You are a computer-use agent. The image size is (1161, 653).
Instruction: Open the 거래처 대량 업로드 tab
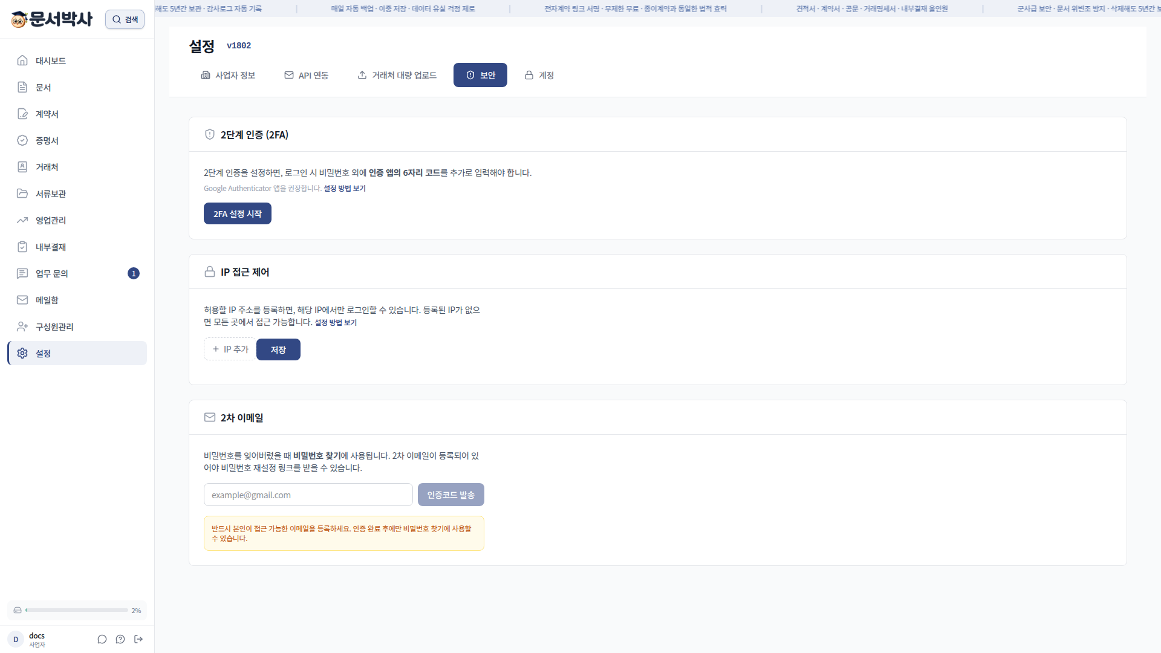point(397,75)
